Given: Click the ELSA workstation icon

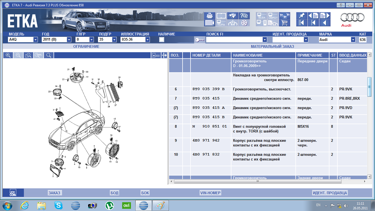Looking at the screenshot, I should point(261,15).
